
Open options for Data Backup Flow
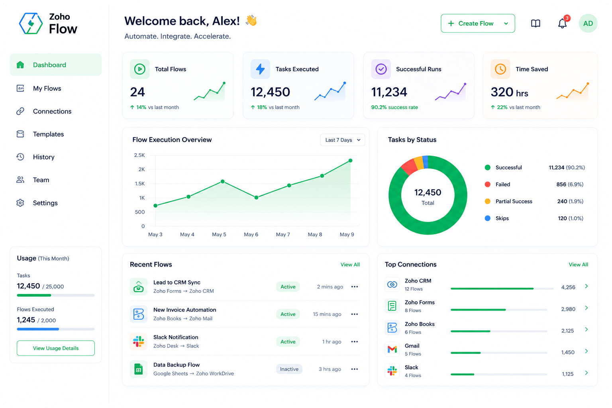click(x=355, y=369)
